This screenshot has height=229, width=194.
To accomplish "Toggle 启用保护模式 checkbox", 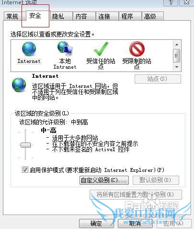I will click(x=25, y=169).
